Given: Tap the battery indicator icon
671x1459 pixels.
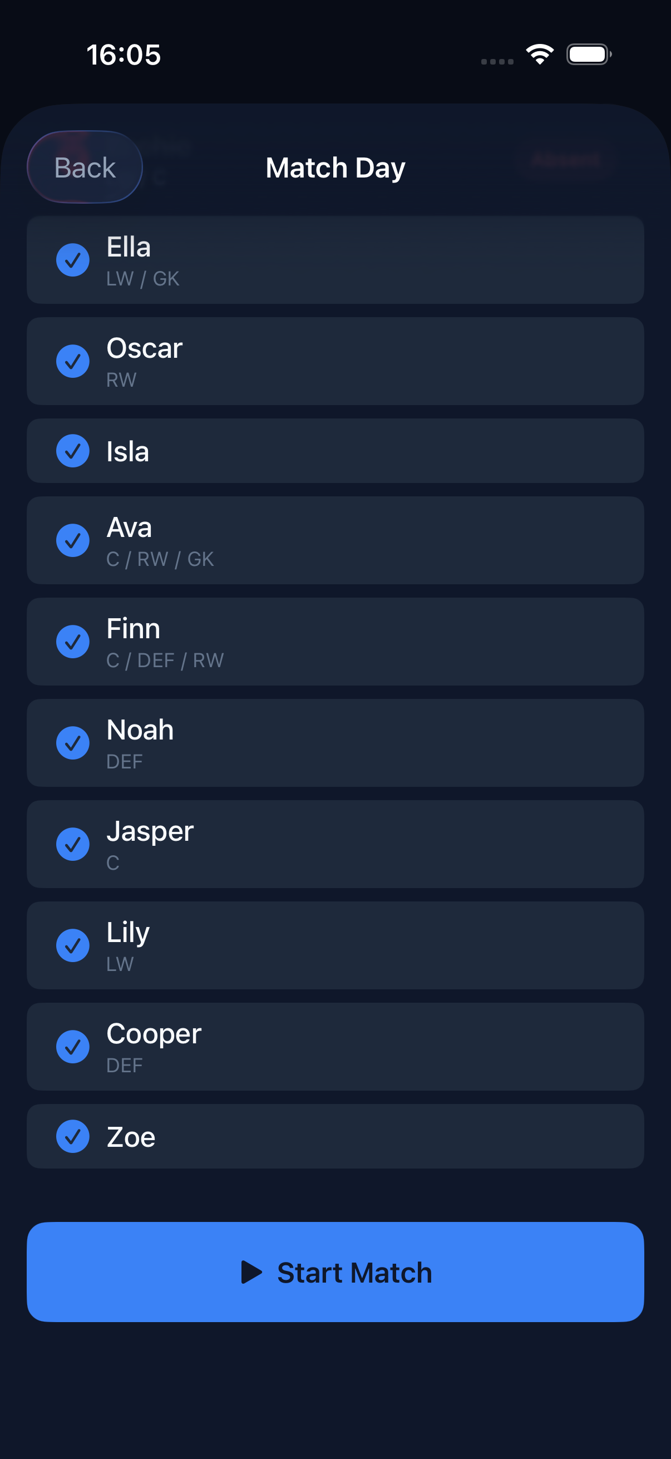Looking at the screenshot, I should coord(588,55).
